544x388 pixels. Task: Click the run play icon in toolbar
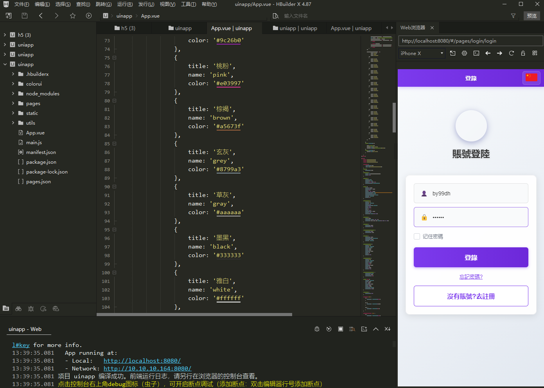(89, 16)
